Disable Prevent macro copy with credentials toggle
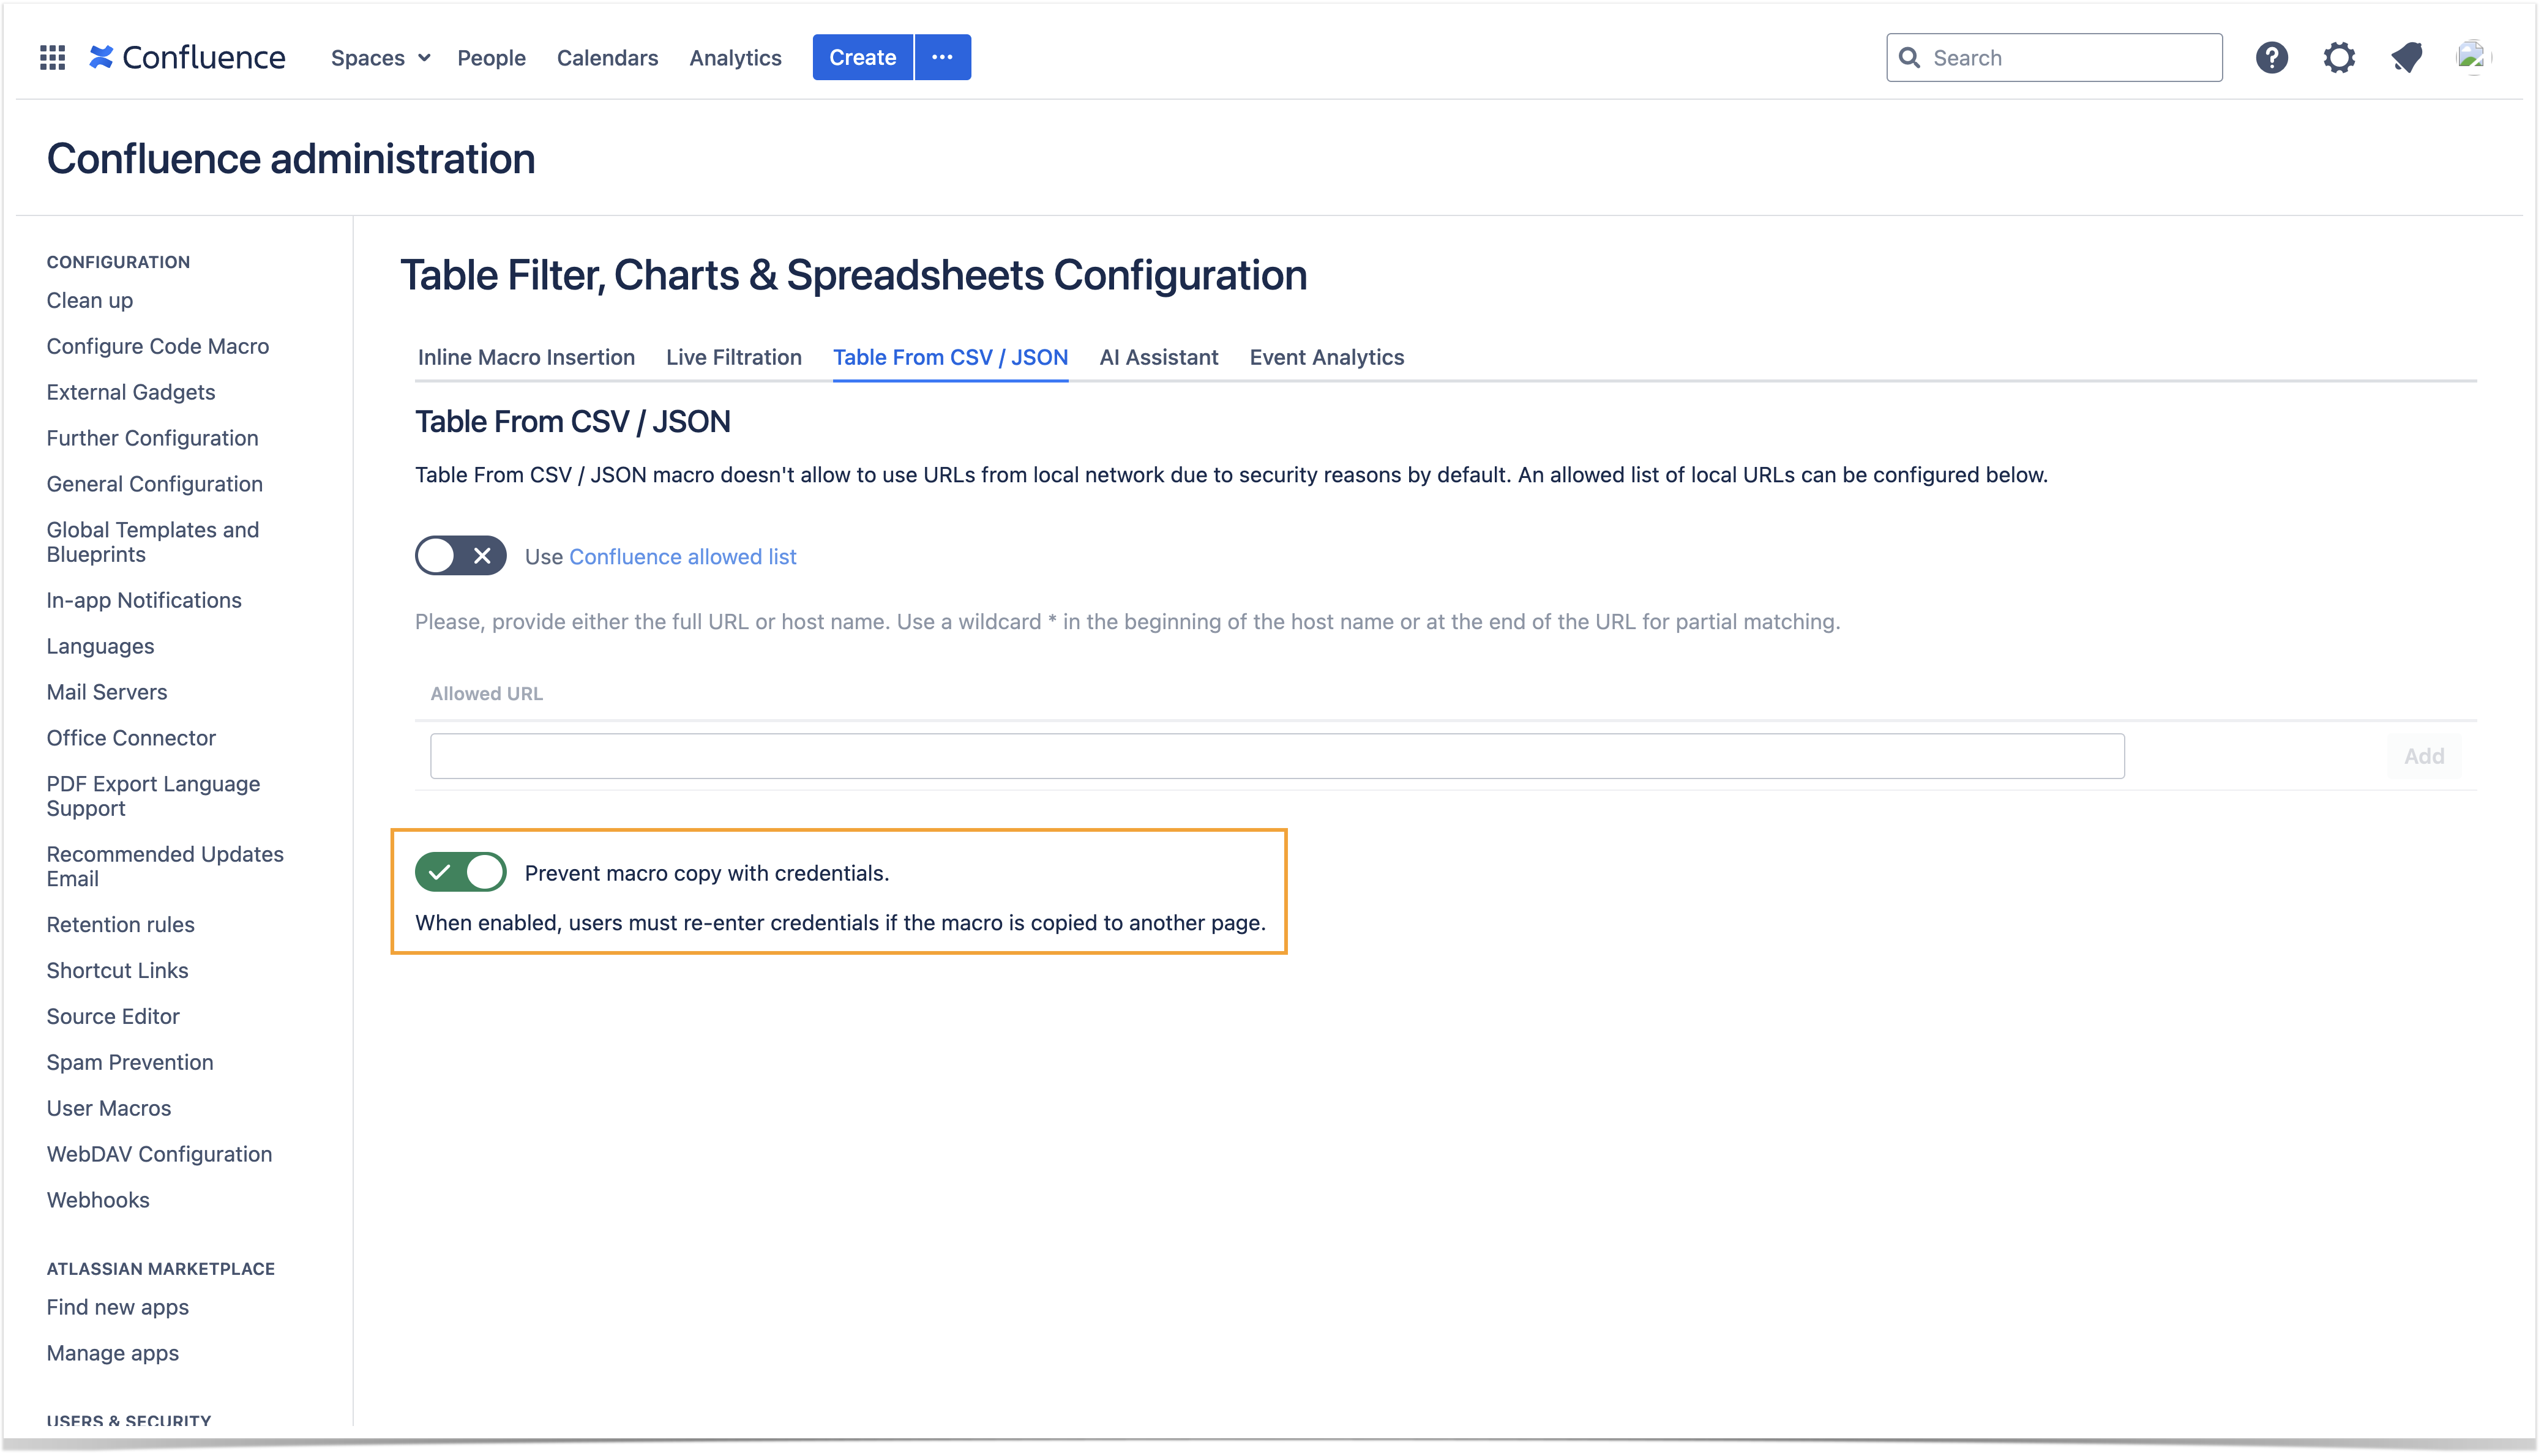This screenshot has width=2544, height=1456. click(x=461, y=872)
